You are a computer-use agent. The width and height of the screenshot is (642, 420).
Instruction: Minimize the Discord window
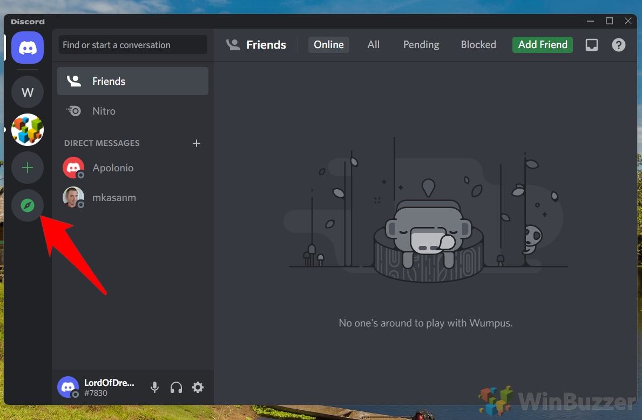point(590,21)
